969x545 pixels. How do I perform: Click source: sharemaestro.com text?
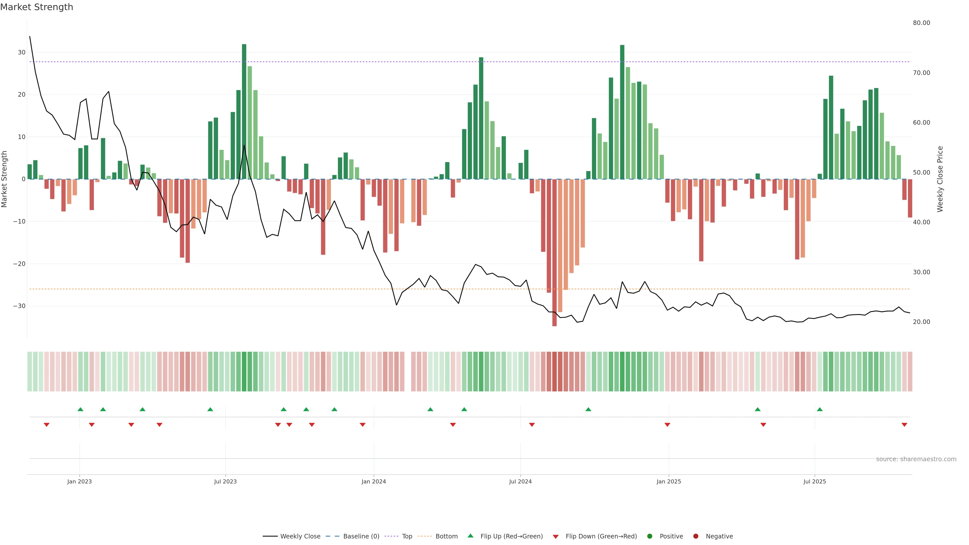[x=916, y=459]
